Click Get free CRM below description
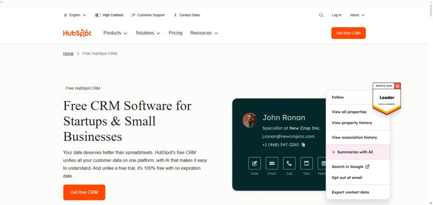Screen dimensions: 433x205 [x=84, y=192]
